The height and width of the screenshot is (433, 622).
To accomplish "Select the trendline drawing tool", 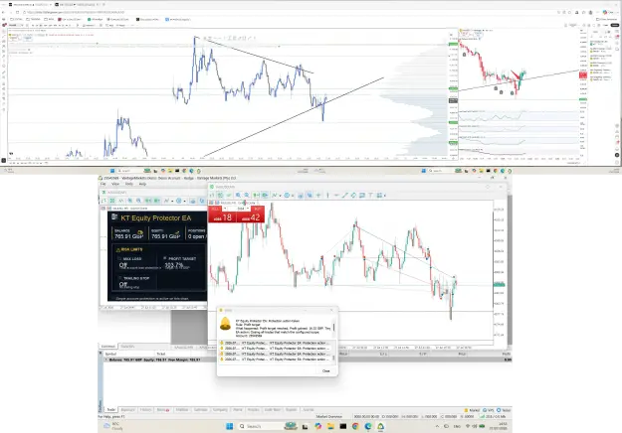I will 344,195.
